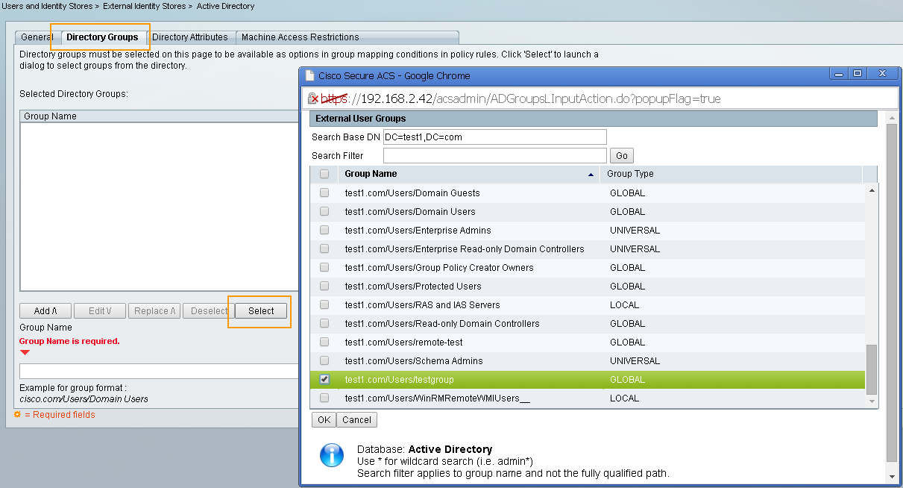Image resolution: width=903 pixels, height=488 pixels.
Task: Click the popup page scrollbar up arrow
Action: click(x=891, y=116)
